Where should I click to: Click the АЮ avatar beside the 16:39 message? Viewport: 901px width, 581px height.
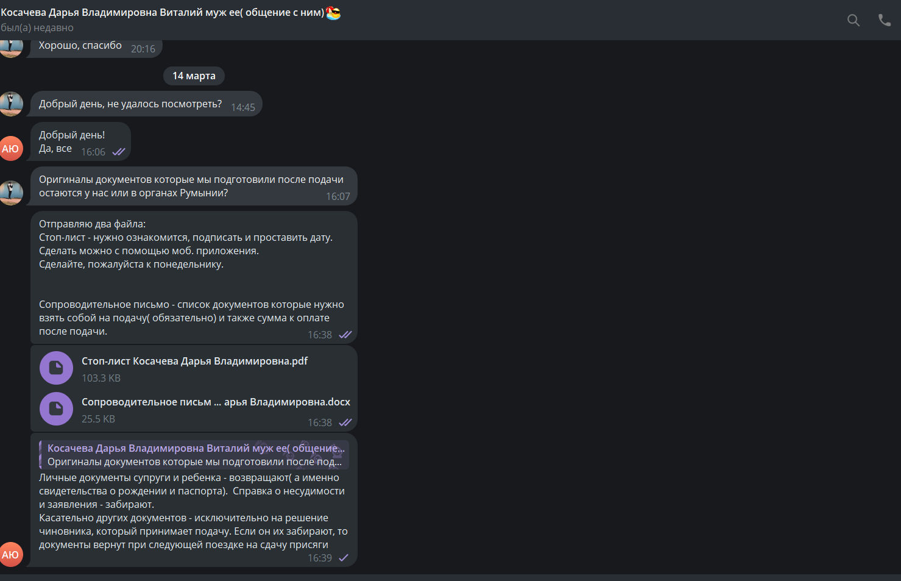10,554
